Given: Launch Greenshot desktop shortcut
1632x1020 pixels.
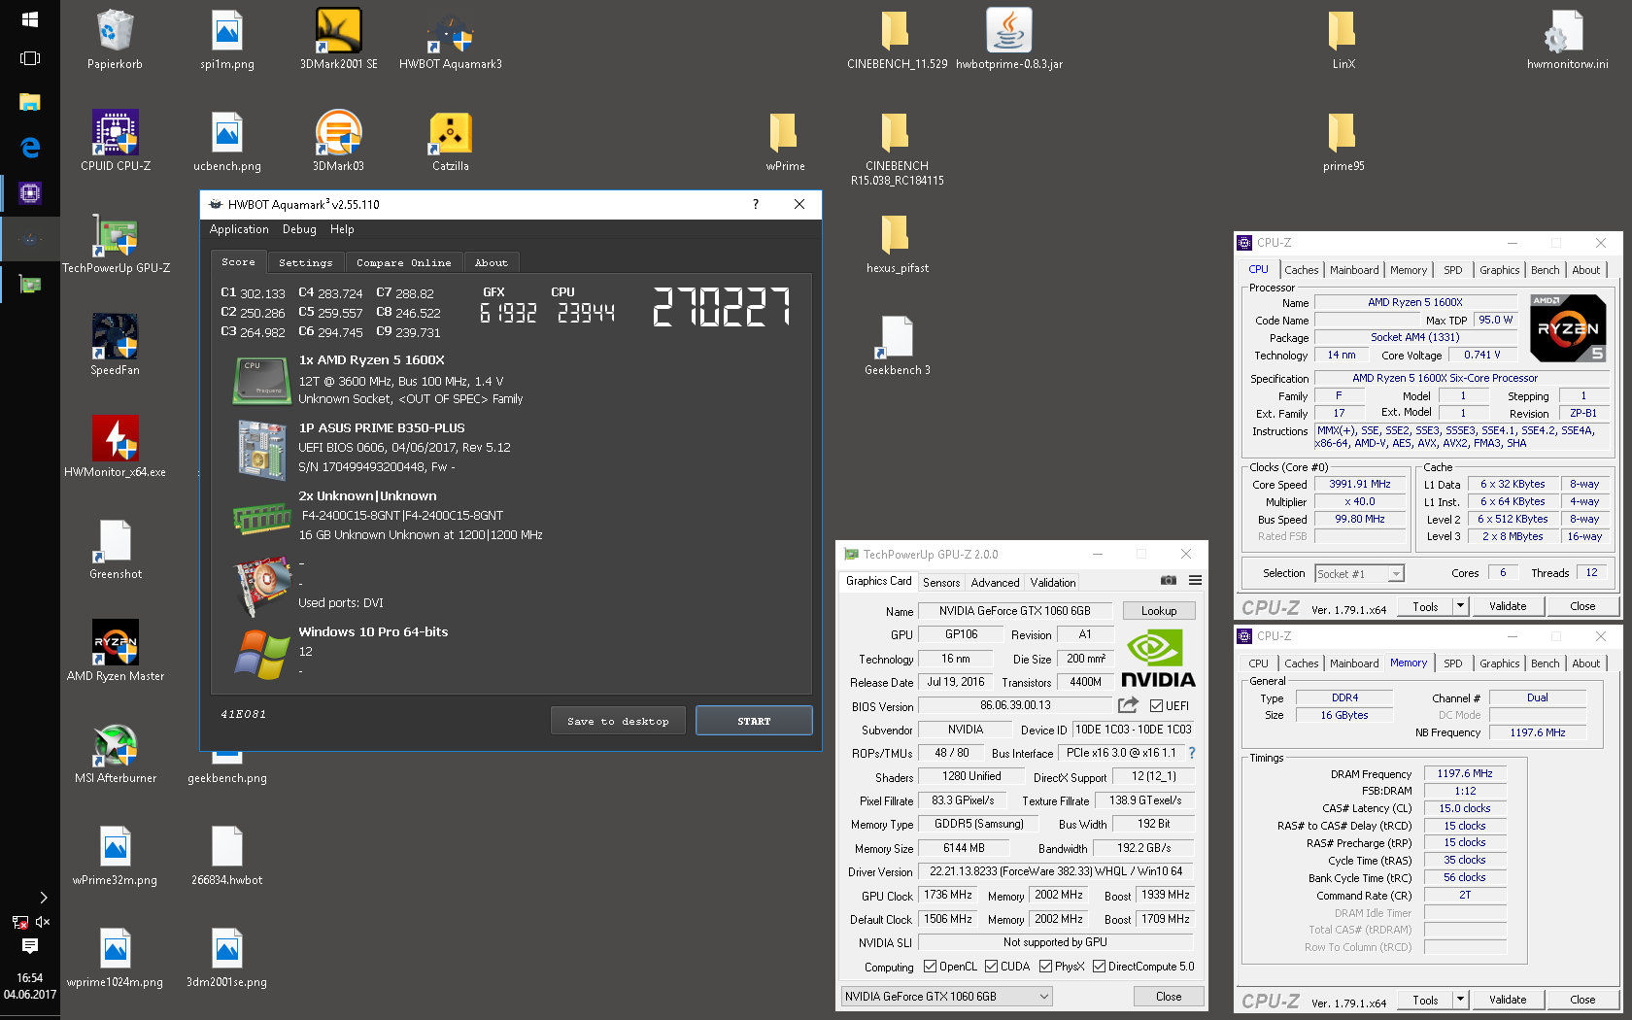Looking at the screenshot, I should [x=116, y=549].
